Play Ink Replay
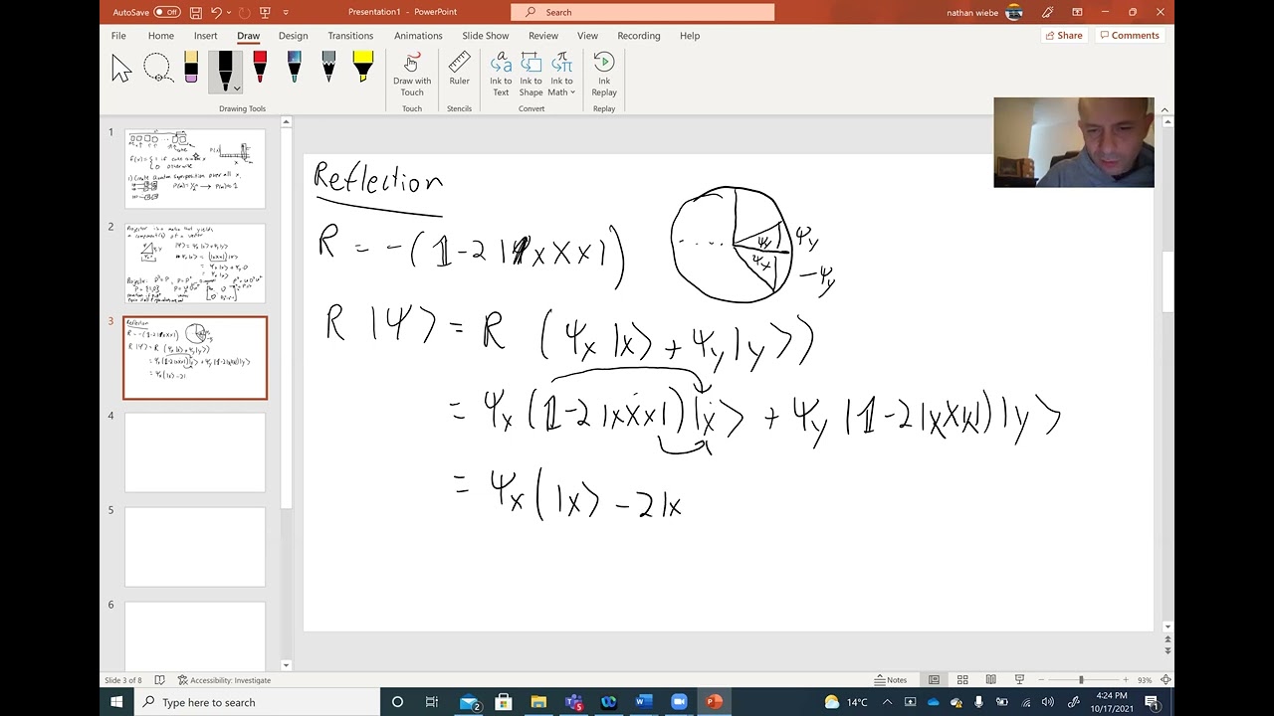This screenshot has width=1274, height=716. tap(604, 75)
